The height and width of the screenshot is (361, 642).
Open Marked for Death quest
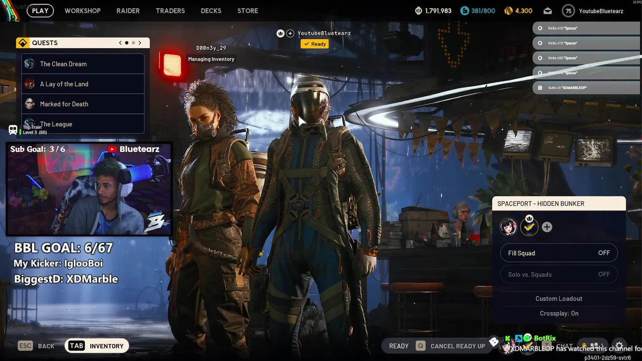click(x=83, y=104)
